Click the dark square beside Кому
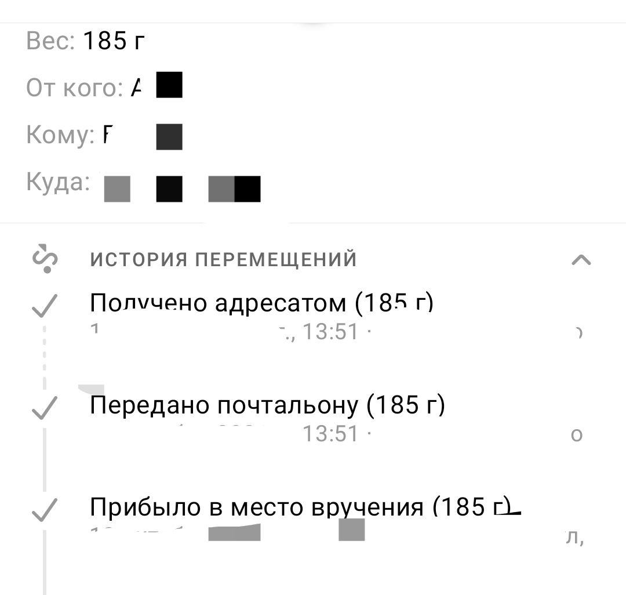 click(169, 137)
